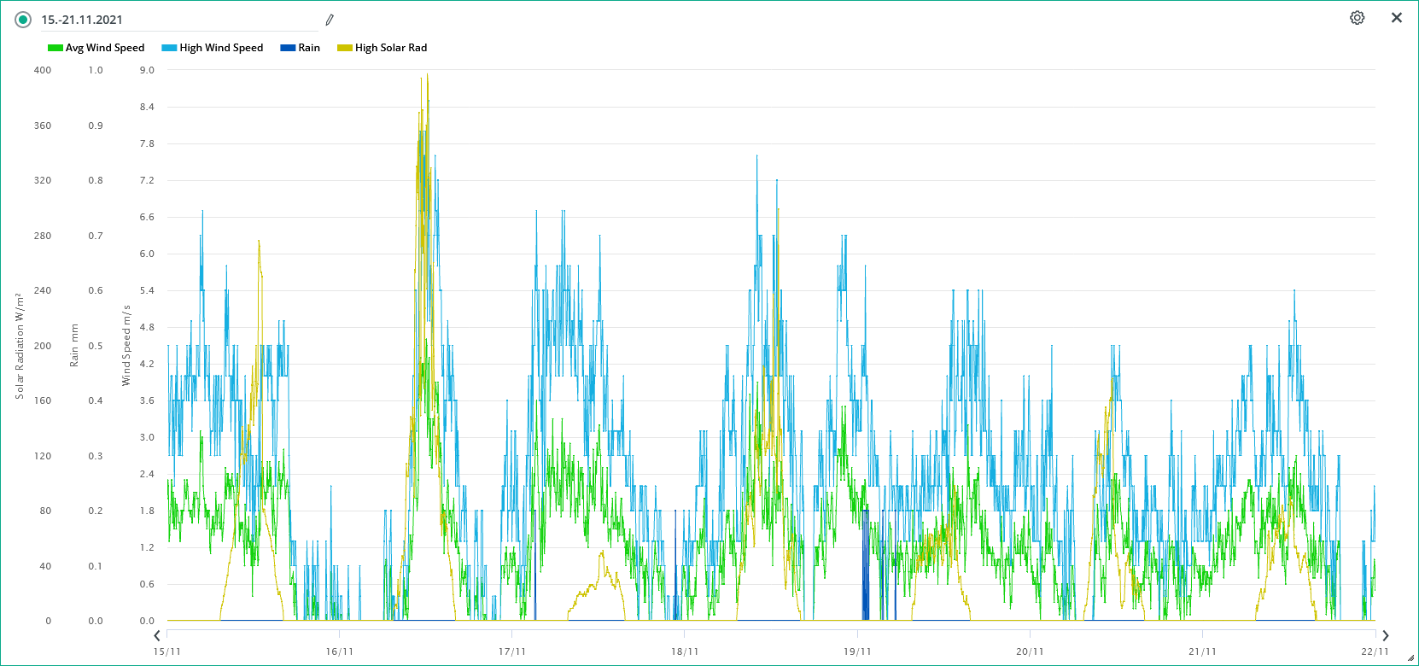
Task: Click the tallest yellow solar radiation peak
Action: (427, 77)
